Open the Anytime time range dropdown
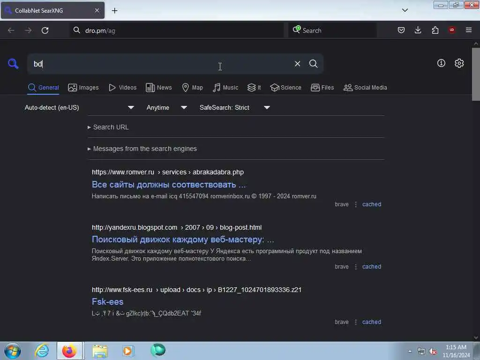Image resolution: width=480 pixels, height=360 pixels. 167,108
